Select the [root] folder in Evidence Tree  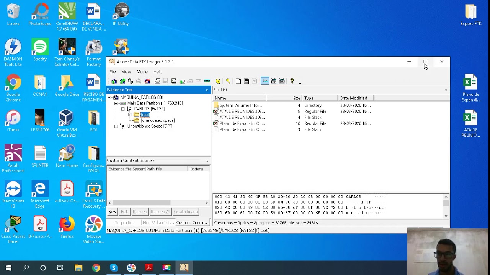145,115
